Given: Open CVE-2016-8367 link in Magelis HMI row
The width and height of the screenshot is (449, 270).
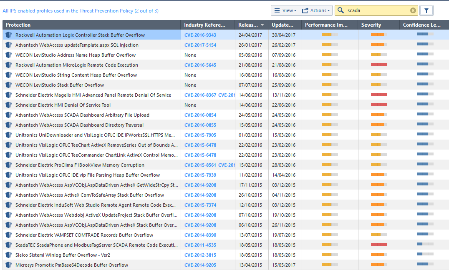Looking at the screenshot, I should click(x=200, y=95).
